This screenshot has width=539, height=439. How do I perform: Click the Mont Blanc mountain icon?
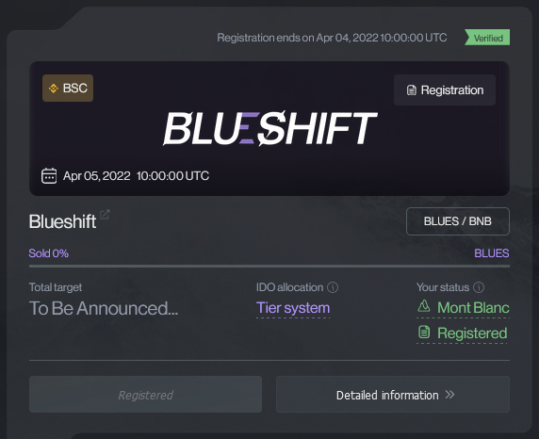[x=424, y=305]
